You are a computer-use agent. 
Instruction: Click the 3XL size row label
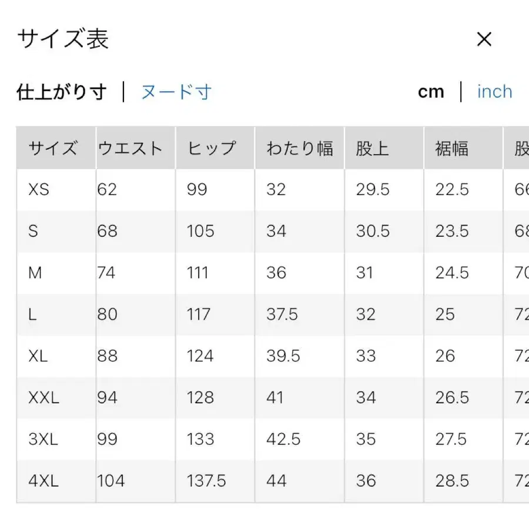tap(42, 439)
